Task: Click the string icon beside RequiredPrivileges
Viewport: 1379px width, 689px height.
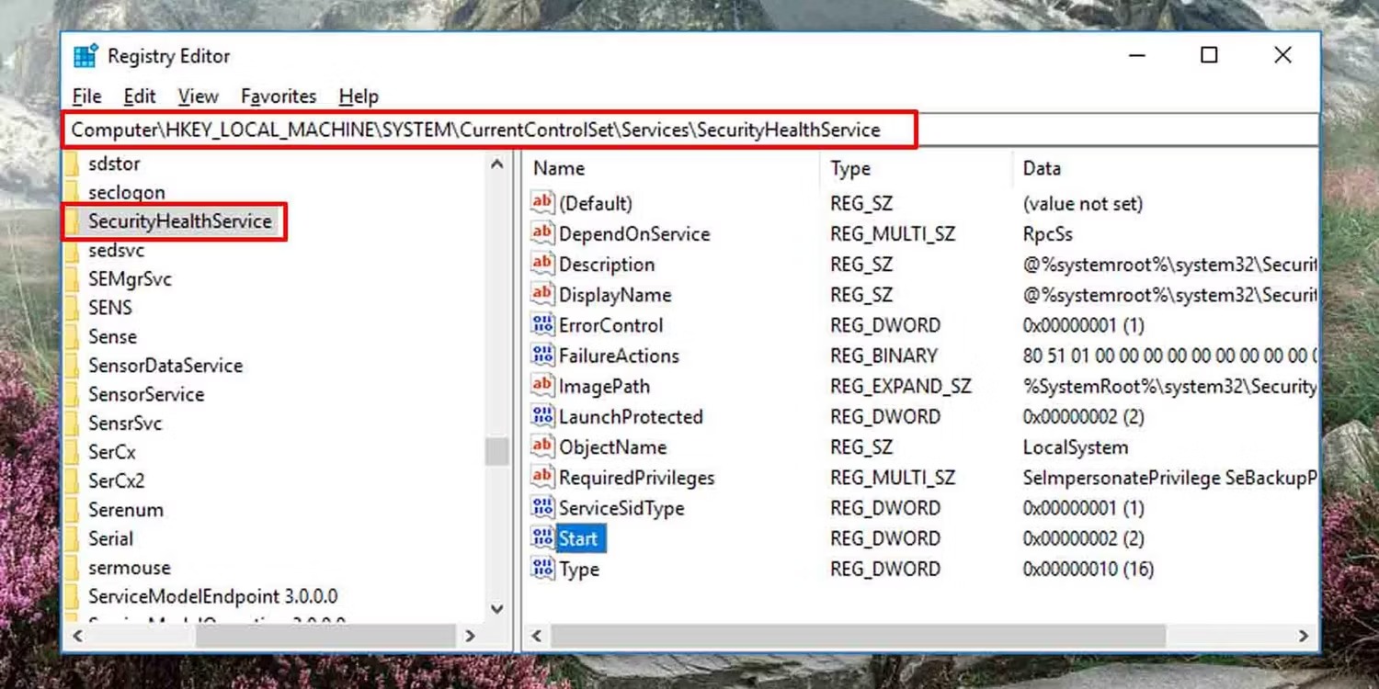Action: pyautogui.click(x=542, y=477)
